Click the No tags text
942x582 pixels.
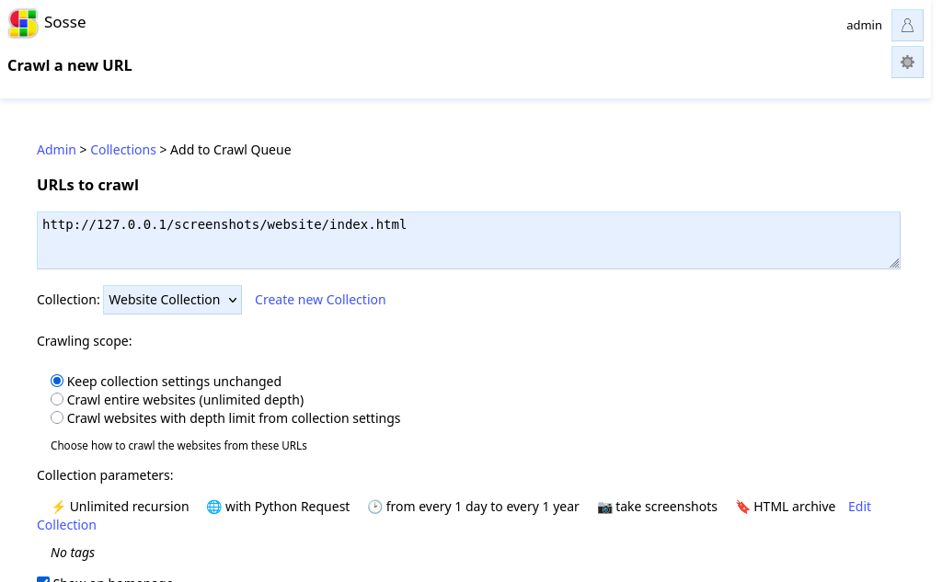tap(73, 553)
